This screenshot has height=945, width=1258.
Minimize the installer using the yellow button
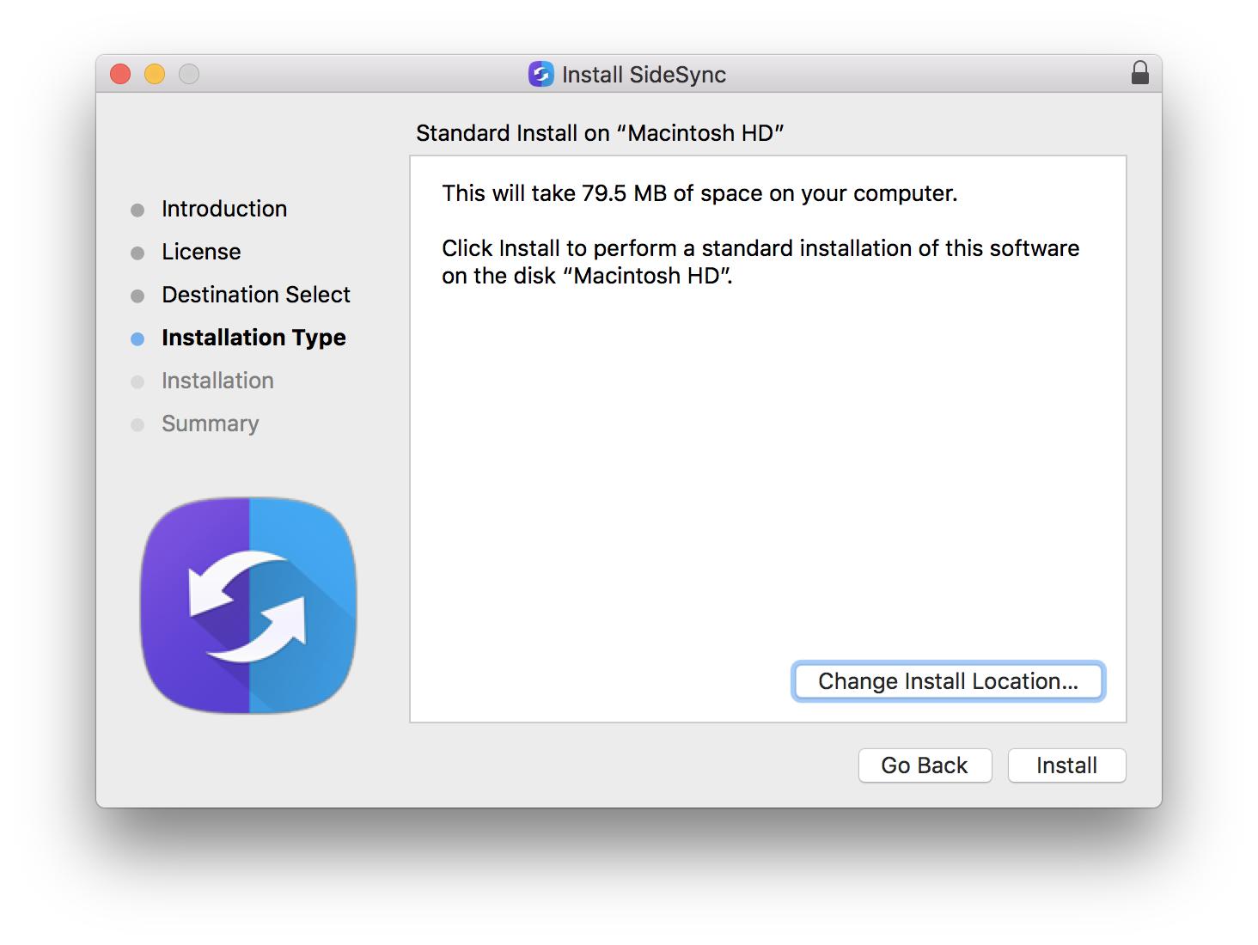[x=155, y=75]
